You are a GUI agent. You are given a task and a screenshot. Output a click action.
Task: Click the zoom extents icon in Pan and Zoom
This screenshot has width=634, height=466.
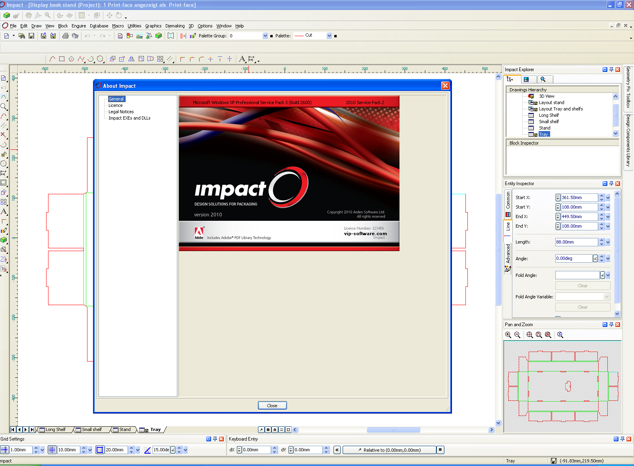[529, 335]
